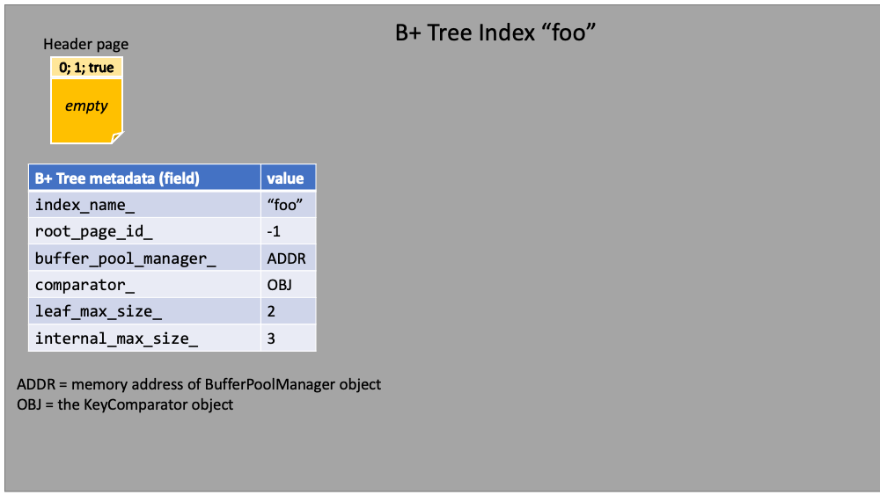The height and width of the screenshot is (495, 880).
Task: Click the ADDR memory address footnote text
Action: [199, 384]
